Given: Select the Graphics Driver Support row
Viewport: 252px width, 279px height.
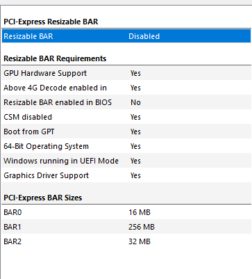Looking at the screenshot, I should pos(126,175).
